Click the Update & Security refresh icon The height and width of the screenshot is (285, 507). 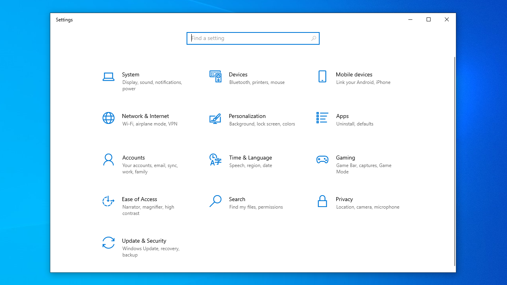108,243
